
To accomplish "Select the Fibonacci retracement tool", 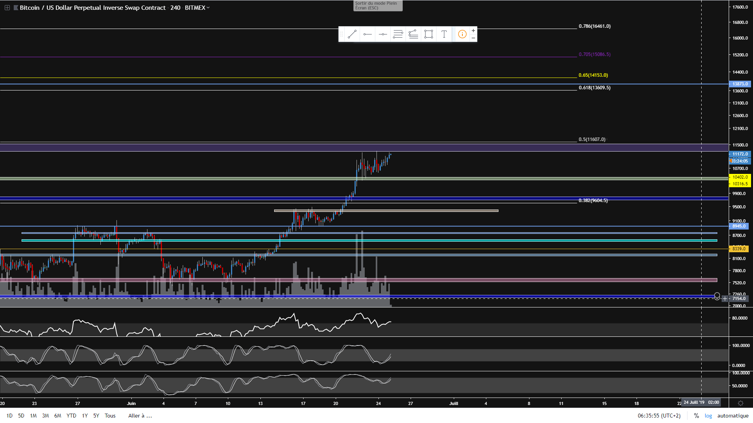I will pyautogui.click(x=398, y=34).
